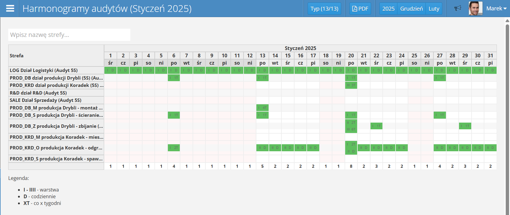Click the megaphone announcements icon
This screenshot has width=510, height=215.
(458, 9)
